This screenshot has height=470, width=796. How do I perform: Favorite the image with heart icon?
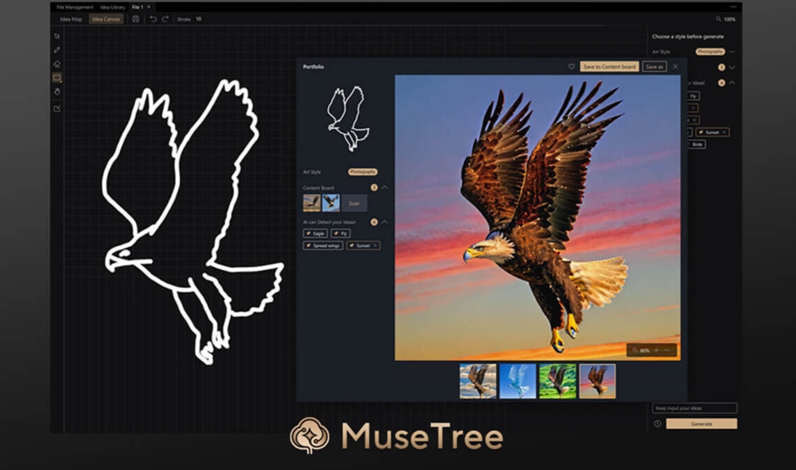[x=571, y=67]
